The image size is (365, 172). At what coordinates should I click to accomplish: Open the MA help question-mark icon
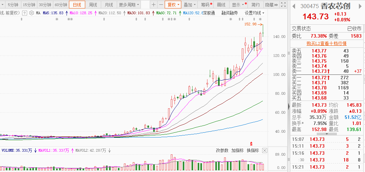click(25, 13)
